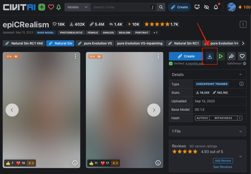Open the Models search category dropdown
The image size is (251, 174).
point(78,7)
